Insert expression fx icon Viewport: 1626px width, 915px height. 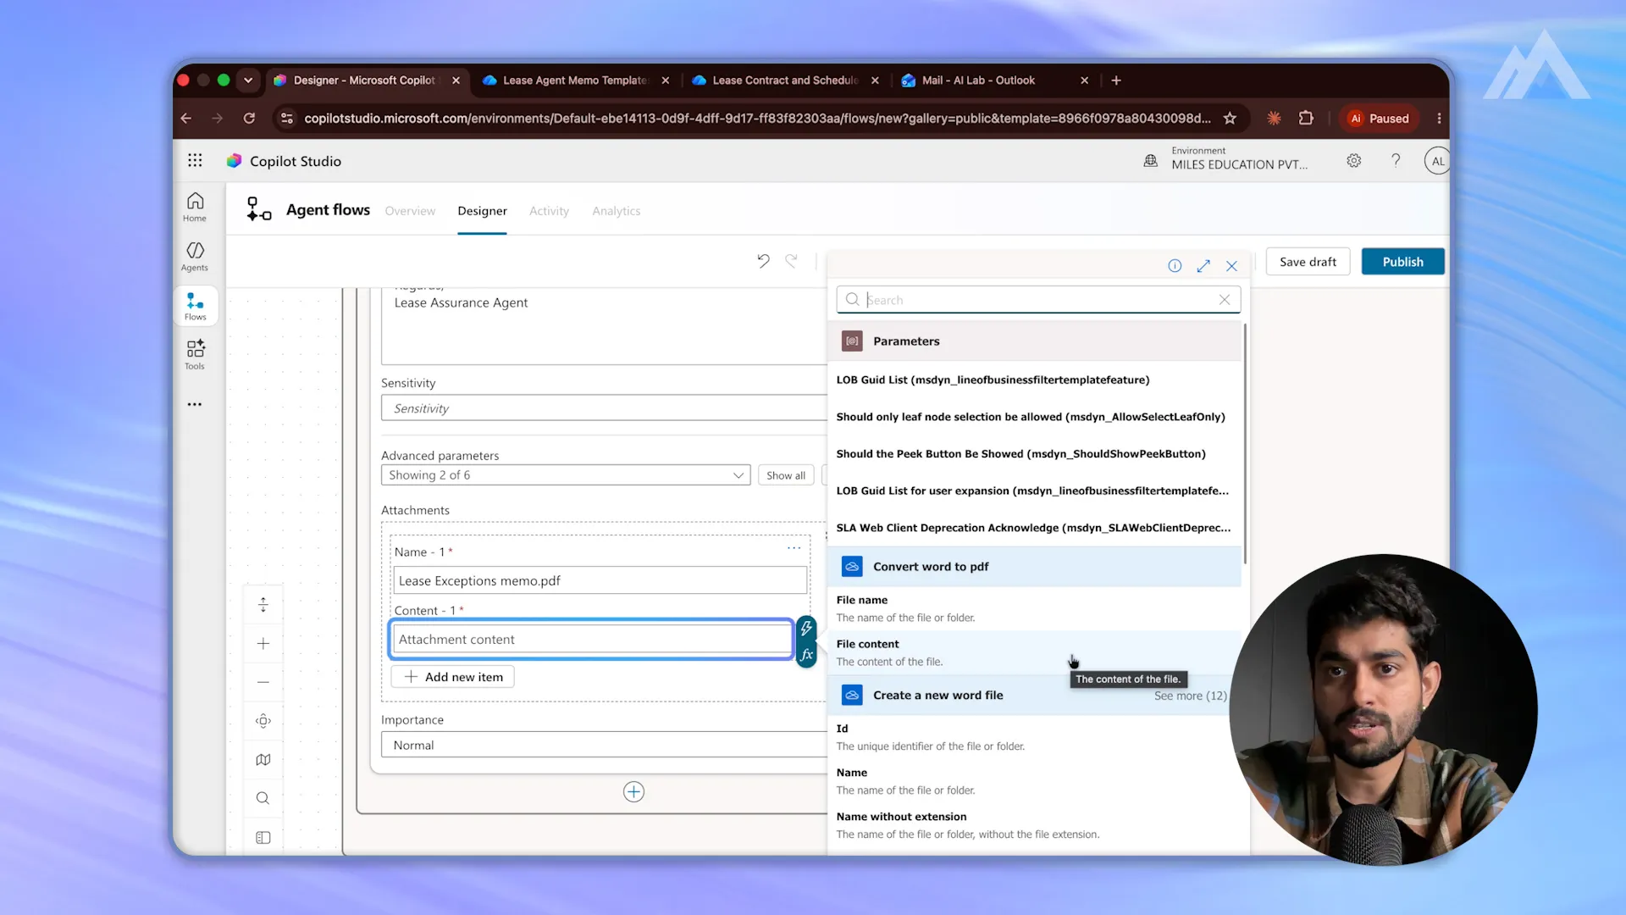[806, 654]
